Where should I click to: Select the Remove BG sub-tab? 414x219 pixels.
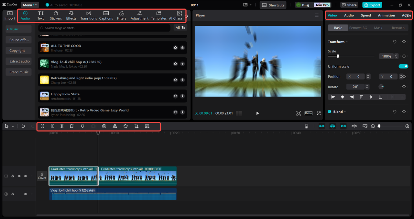tap(358, 28)
